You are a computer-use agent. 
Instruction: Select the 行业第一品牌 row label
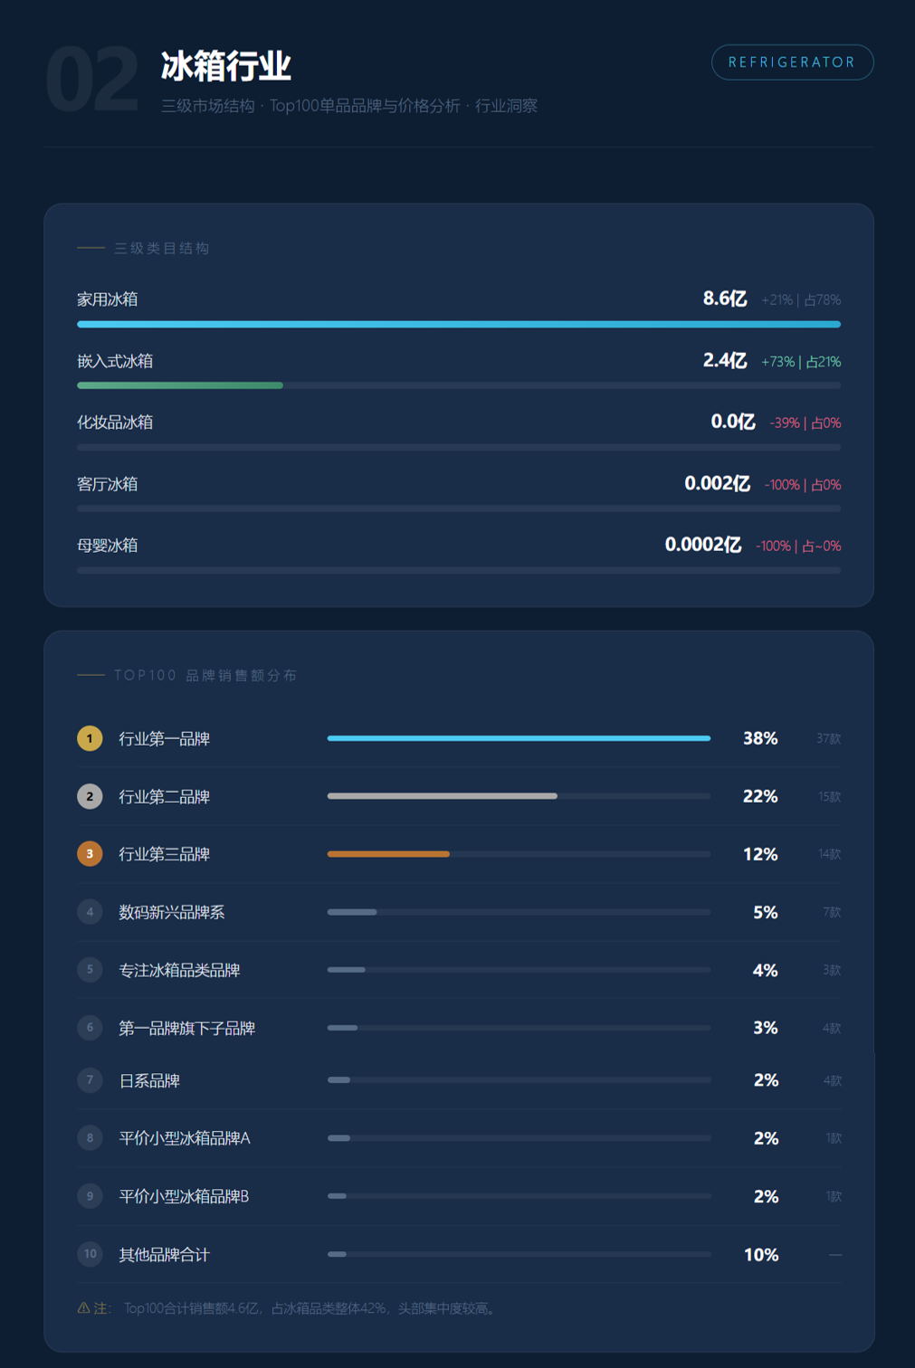coord(165,739)
